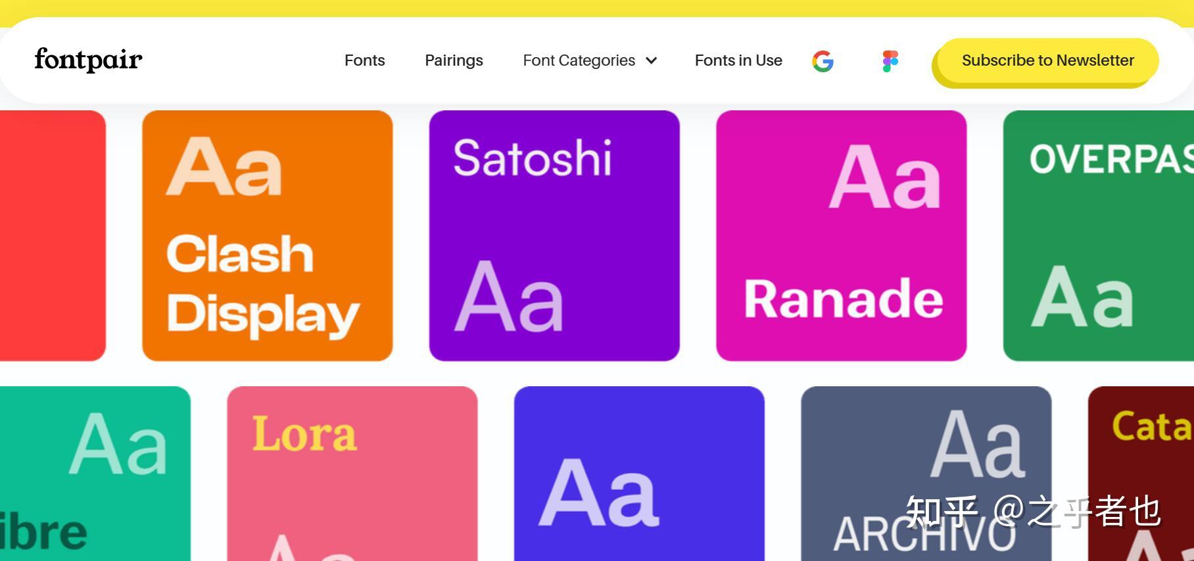Go to the Pairings page
Screen dimensions: 1194x561
[x=454, y=60]
